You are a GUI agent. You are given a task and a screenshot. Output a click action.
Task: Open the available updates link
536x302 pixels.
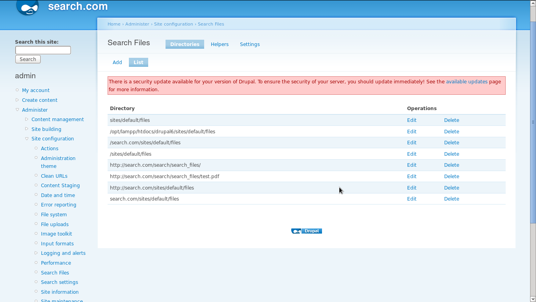click(x=467, y=82)
